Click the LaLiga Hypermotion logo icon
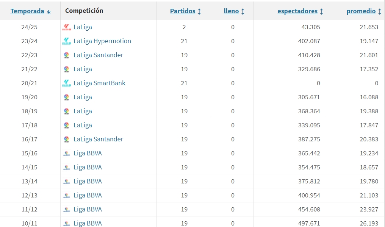 tap(67, 41)
